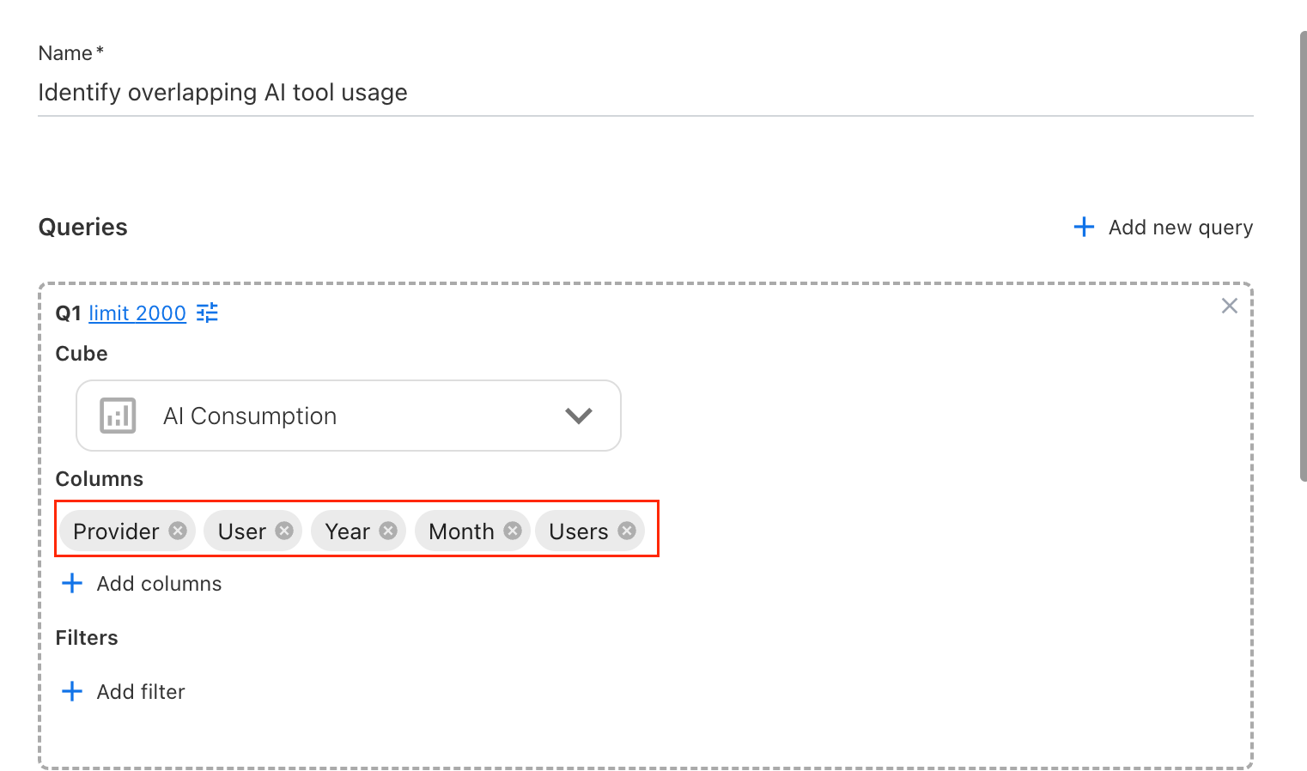1307x771 pixels.
Task: Remove the Year column chip
Action: click(388, 531)
